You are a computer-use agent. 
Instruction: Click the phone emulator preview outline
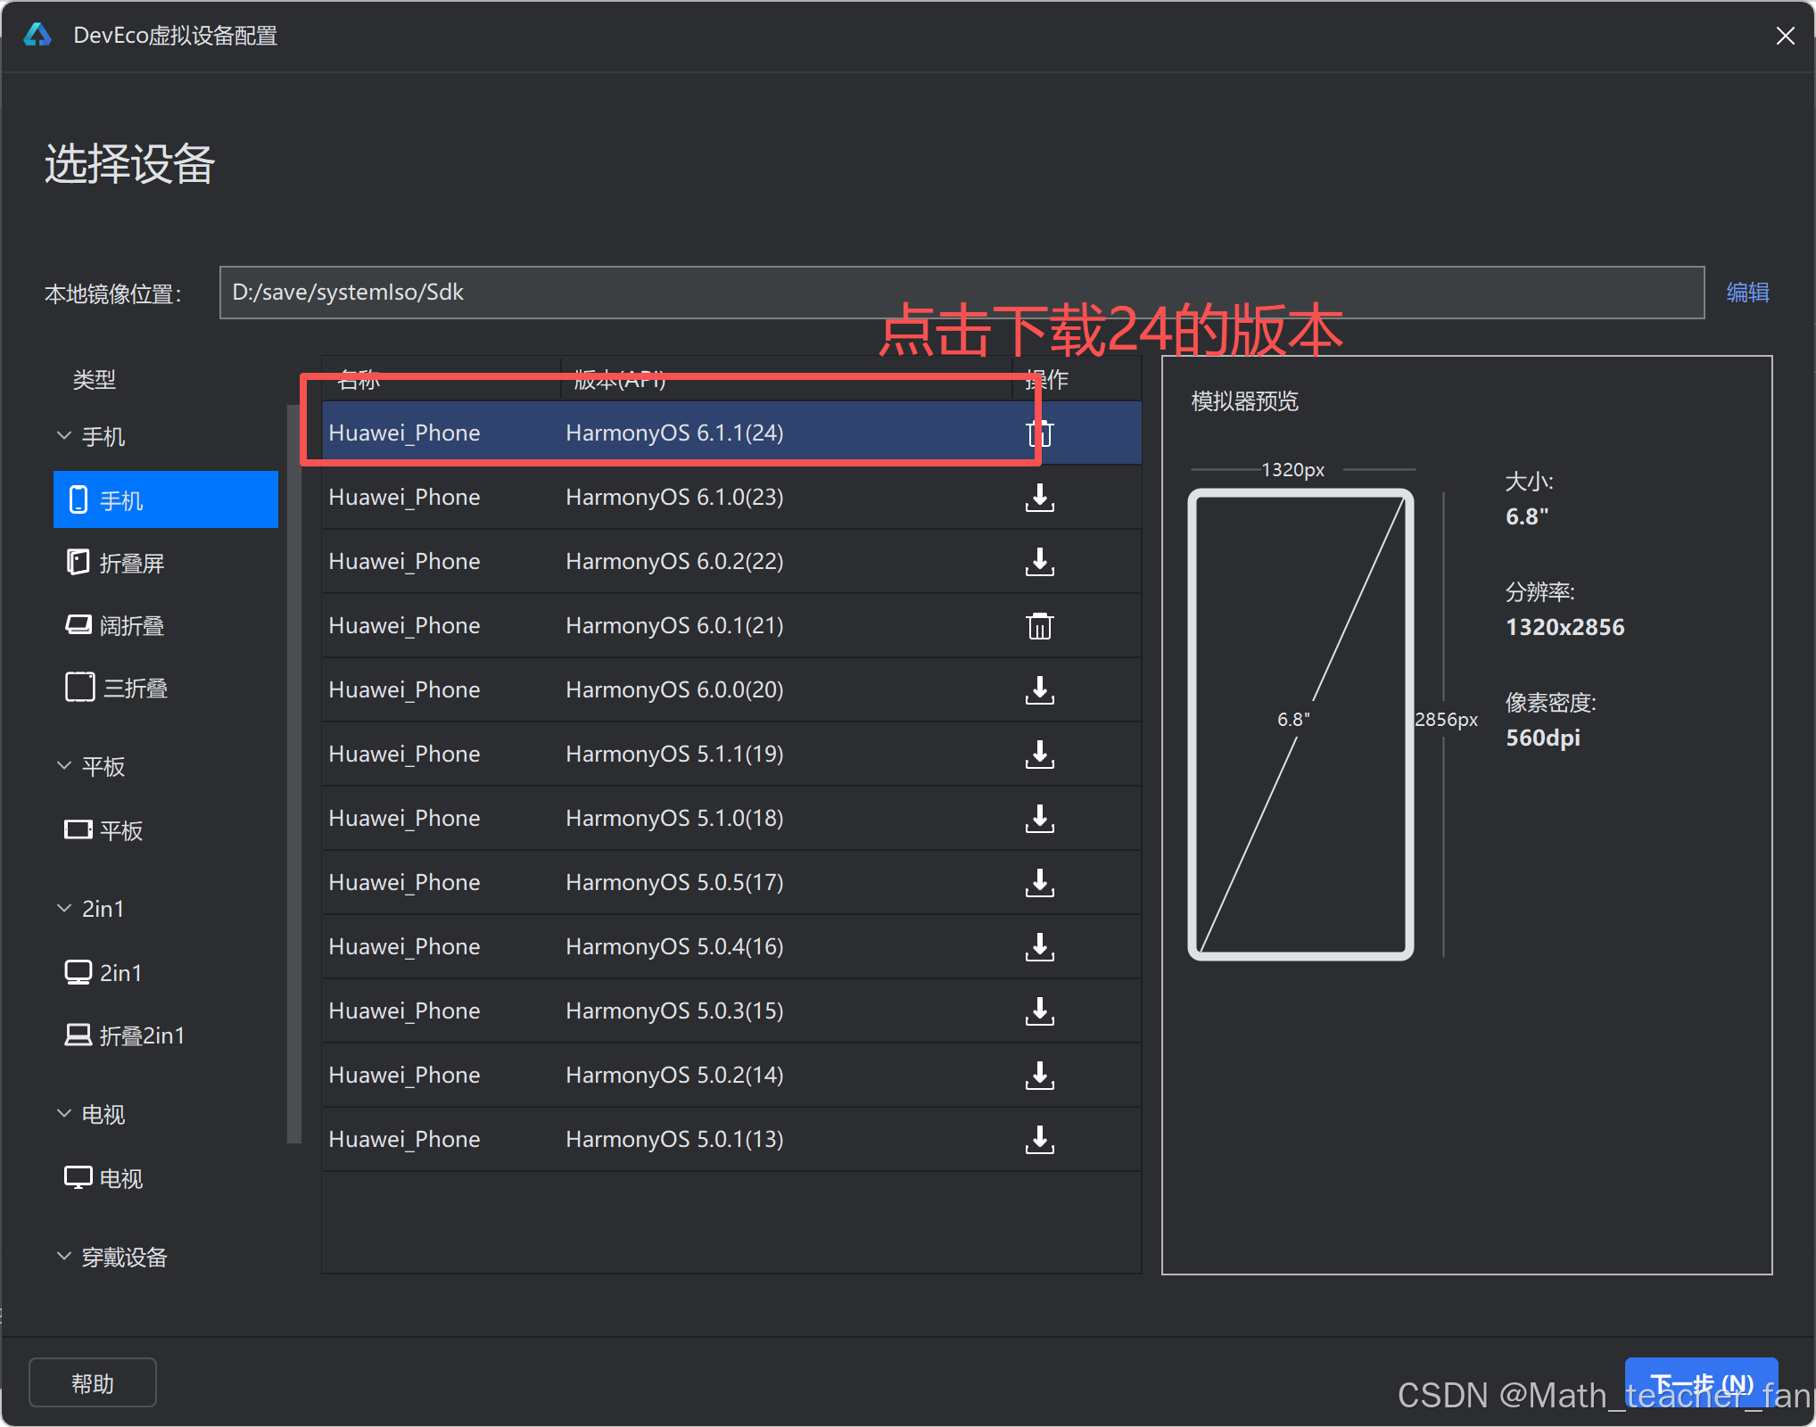tap(1300, 724)
